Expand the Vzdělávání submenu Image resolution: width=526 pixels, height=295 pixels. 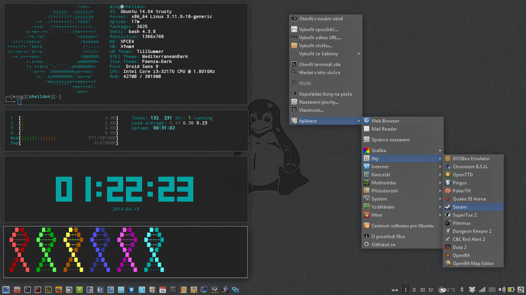[x=403, y=207]
